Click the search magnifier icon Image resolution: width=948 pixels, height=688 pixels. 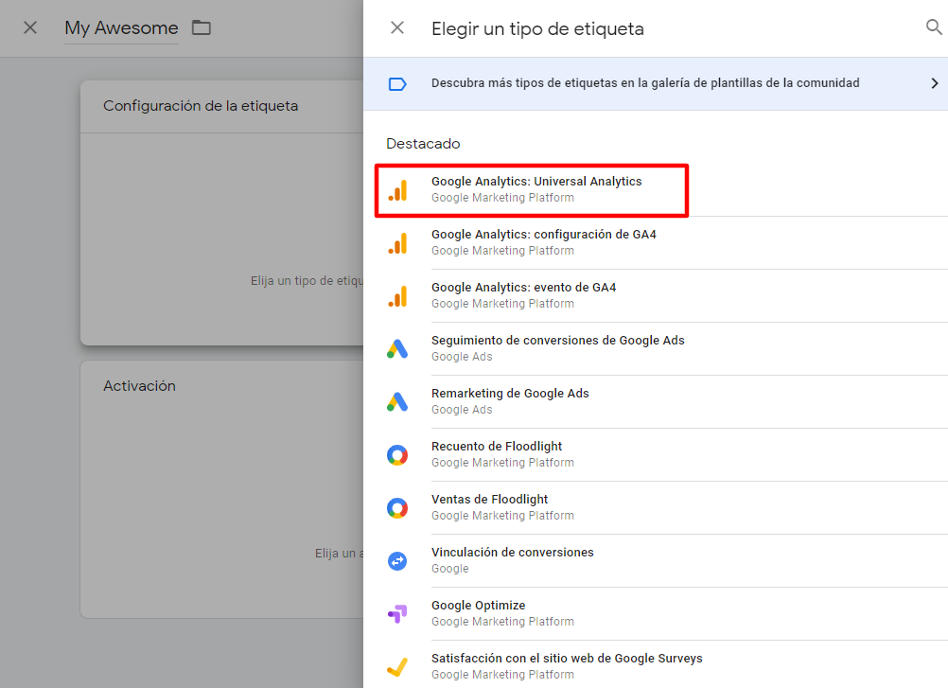(934, 27)
